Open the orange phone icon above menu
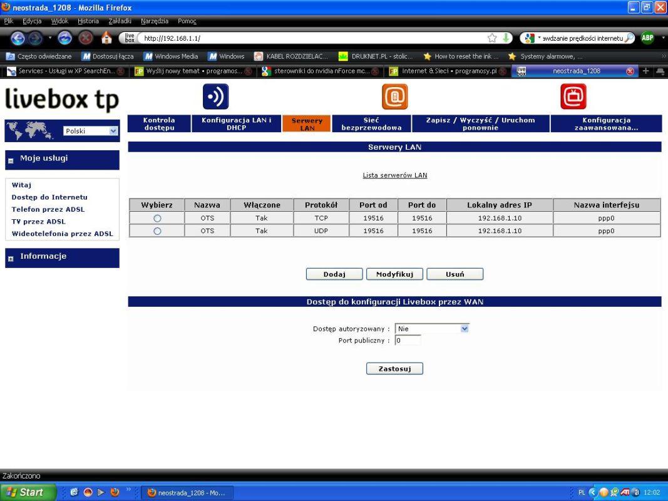Viewport: 668px width, 501px height. pyautogui.click(x=394, y=96)
